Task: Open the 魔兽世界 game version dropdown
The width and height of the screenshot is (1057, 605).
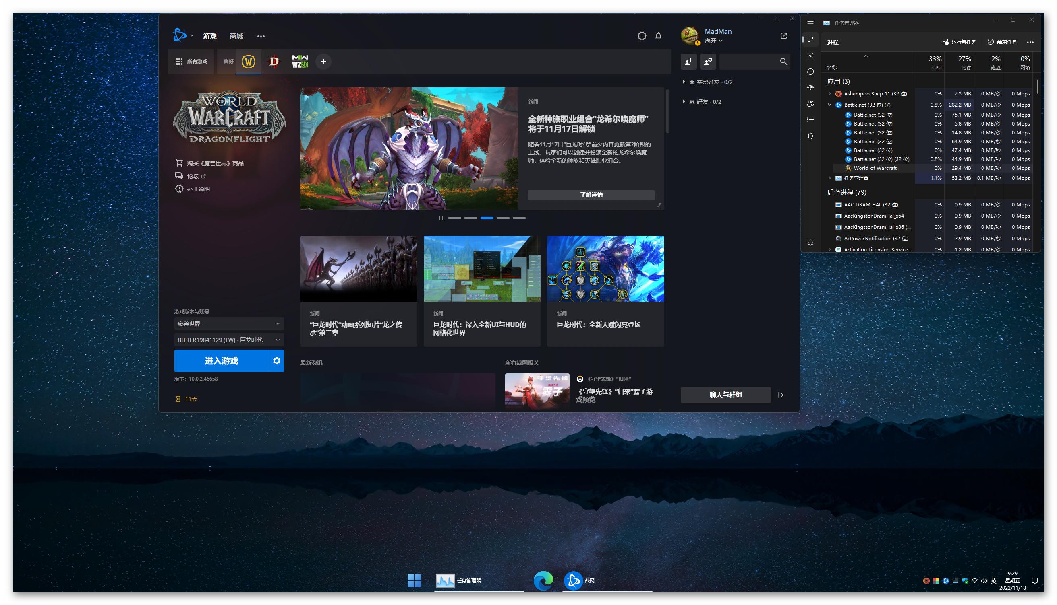Action: pyautogui.click(x=229, y=324)
